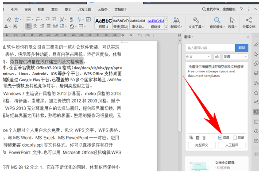Screen dimensions: 259x174
Task: Click the 输入翻译内容 translation input field
Action: click(210, 48)
